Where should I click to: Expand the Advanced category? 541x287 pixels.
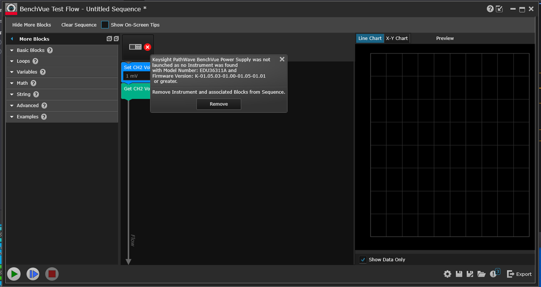[62, 106]
